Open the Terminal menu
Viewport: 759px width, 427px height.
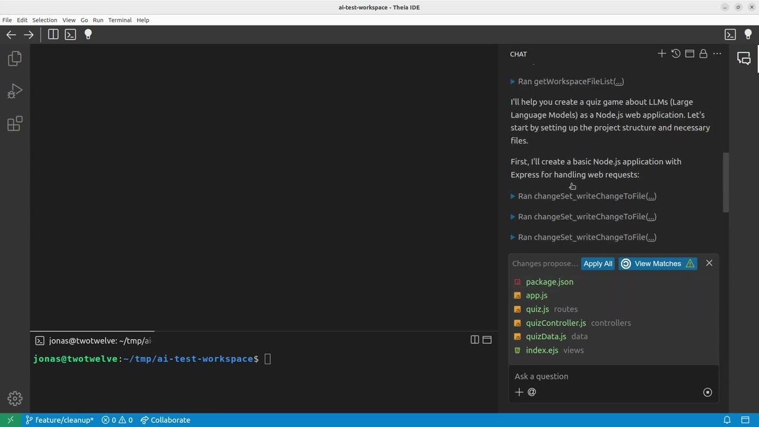(120, 20)
